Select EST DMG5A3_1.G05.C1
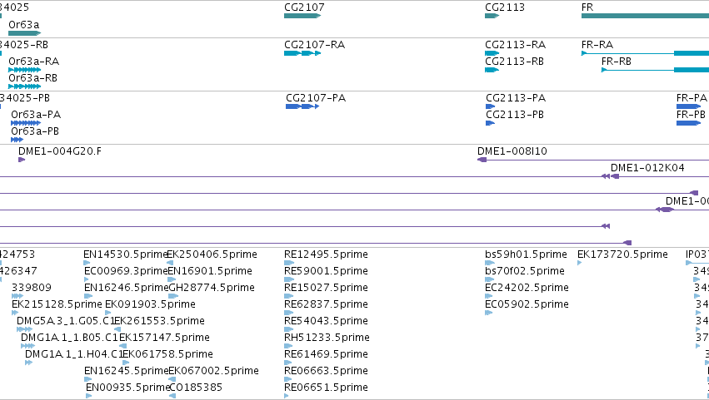The width and height of the screenshot is (709, 400). coord(24,329)
